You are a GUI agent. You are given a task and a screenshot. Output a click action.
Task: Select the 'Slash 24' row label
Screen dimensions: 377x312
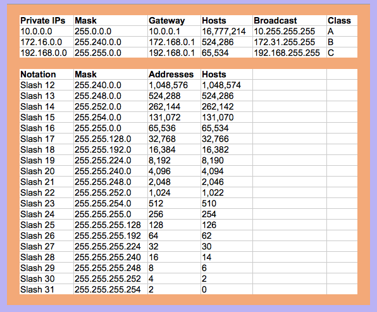point(46,214)
